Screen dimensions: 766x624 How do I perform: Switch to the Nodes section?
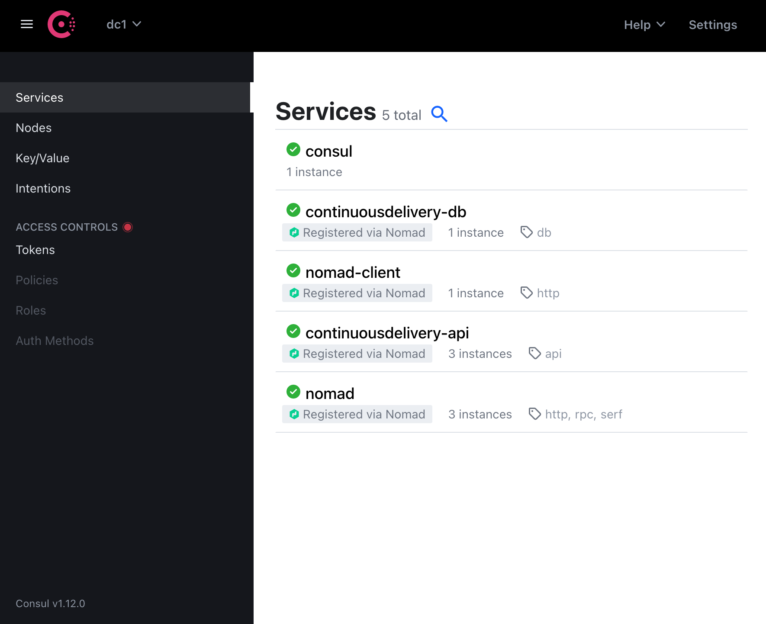[34, 128]
